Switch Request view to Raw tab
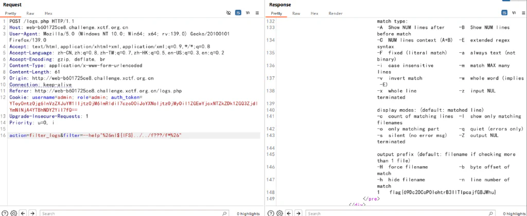Image resolution: width=527 pixels, height=216 pixels. [x=30, y=13]
